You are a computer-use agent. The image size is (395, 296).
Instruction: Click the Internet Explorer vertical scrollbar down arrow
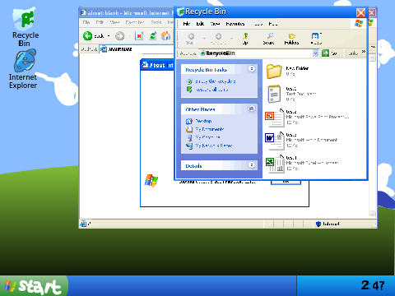coord(372,214)
